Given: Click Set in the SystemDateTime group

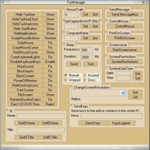Looking at the screenshot, I should click(138, 78).
